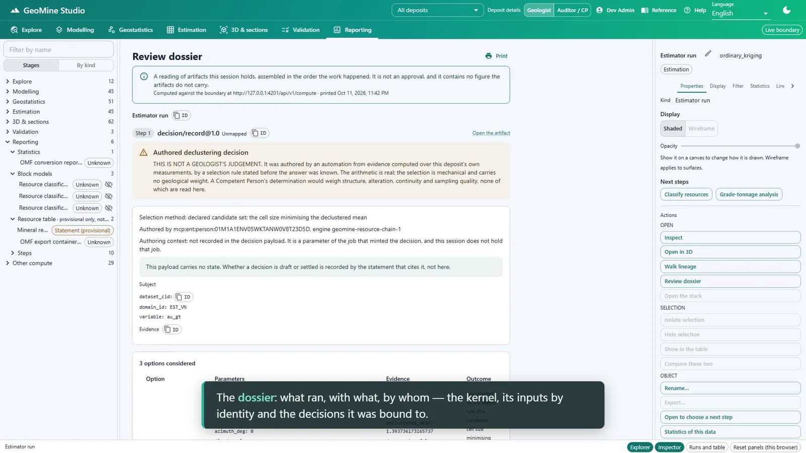
Task: Open the Validation tab
Action: [x=300, y=30]
